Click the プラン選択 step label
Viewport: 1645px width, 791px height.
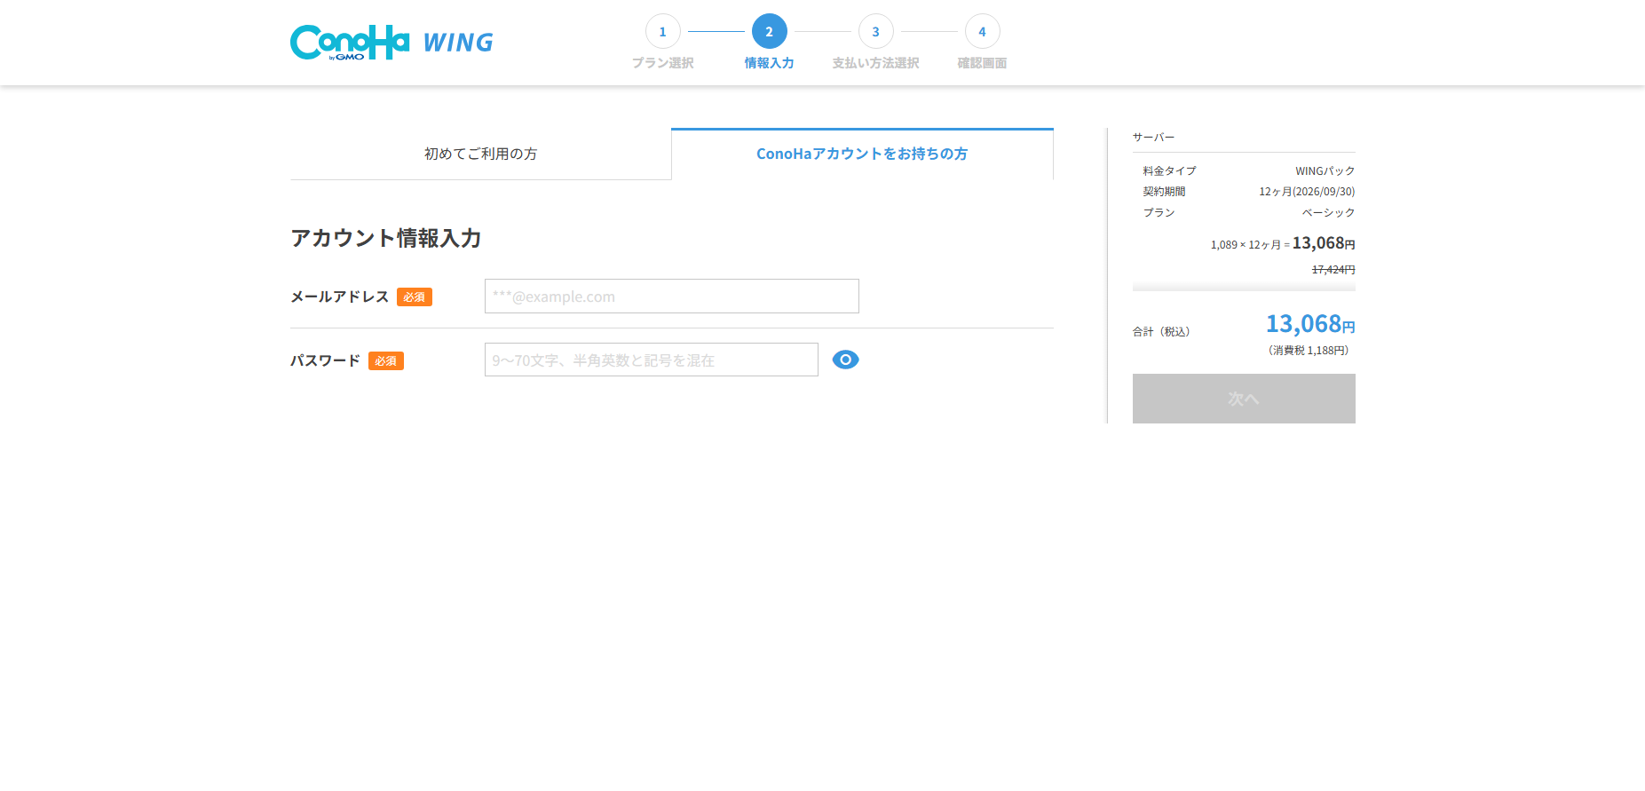662,63
